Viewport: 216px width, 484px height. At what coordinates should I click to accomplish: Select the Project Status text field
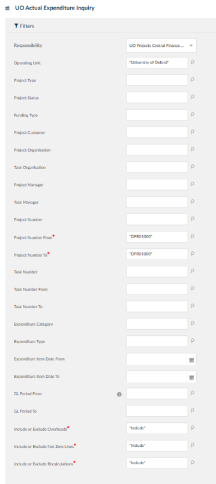(x=157, y=98)
